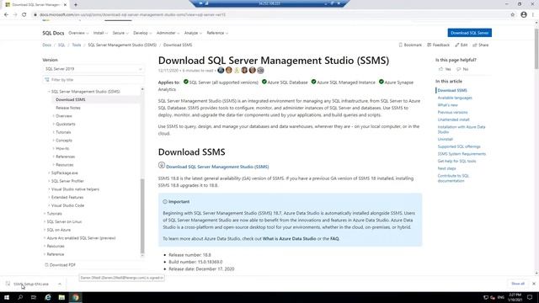
Task: Open Windows Start menu
Action: (7, 297)
